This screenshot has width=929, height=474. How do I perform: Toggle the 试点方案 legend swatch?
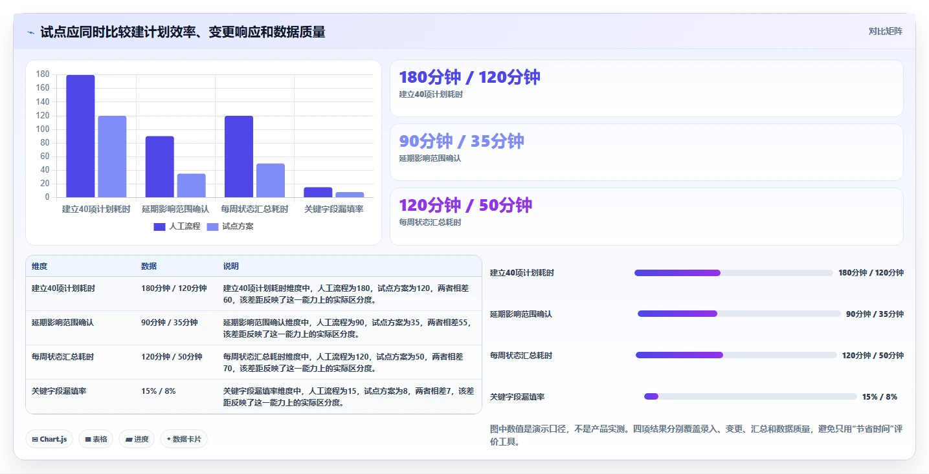point(213,226)
